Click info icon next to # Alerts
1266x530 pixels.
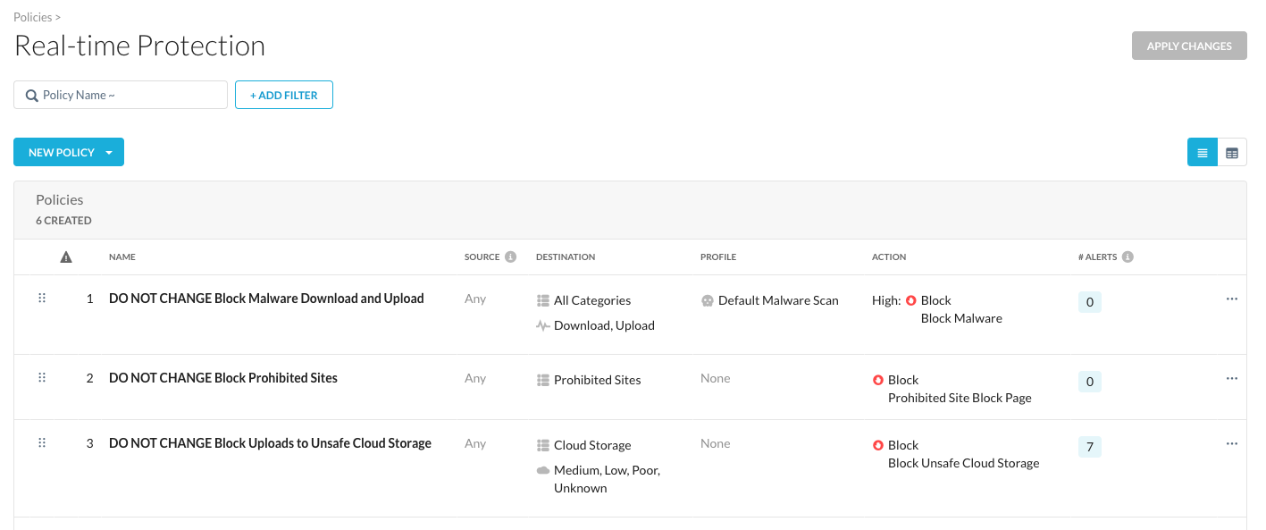[x=1128, y=257]
